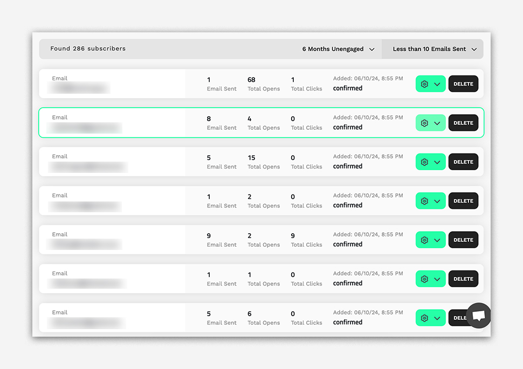Click gear icon on highlighted 8-emails-sent row
This screenshot has height=369, width=523.
click(424, 123)
